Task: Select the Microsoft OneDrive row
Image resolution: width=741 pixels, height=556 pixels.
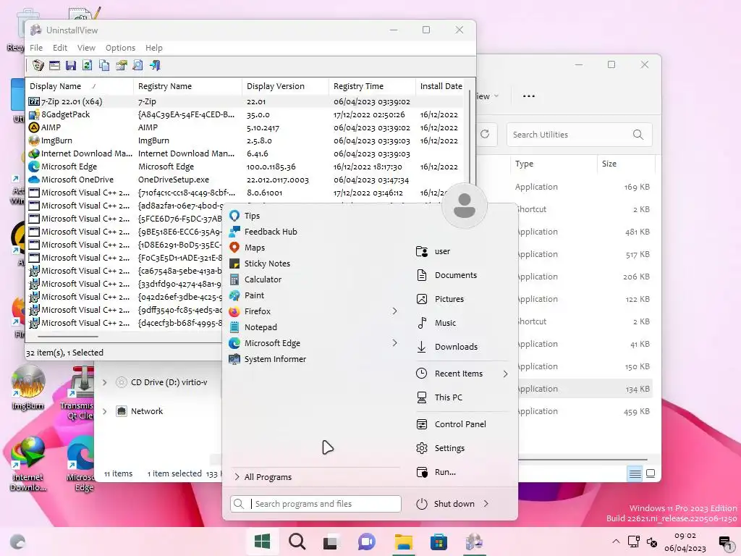Action: pos(245,180)
